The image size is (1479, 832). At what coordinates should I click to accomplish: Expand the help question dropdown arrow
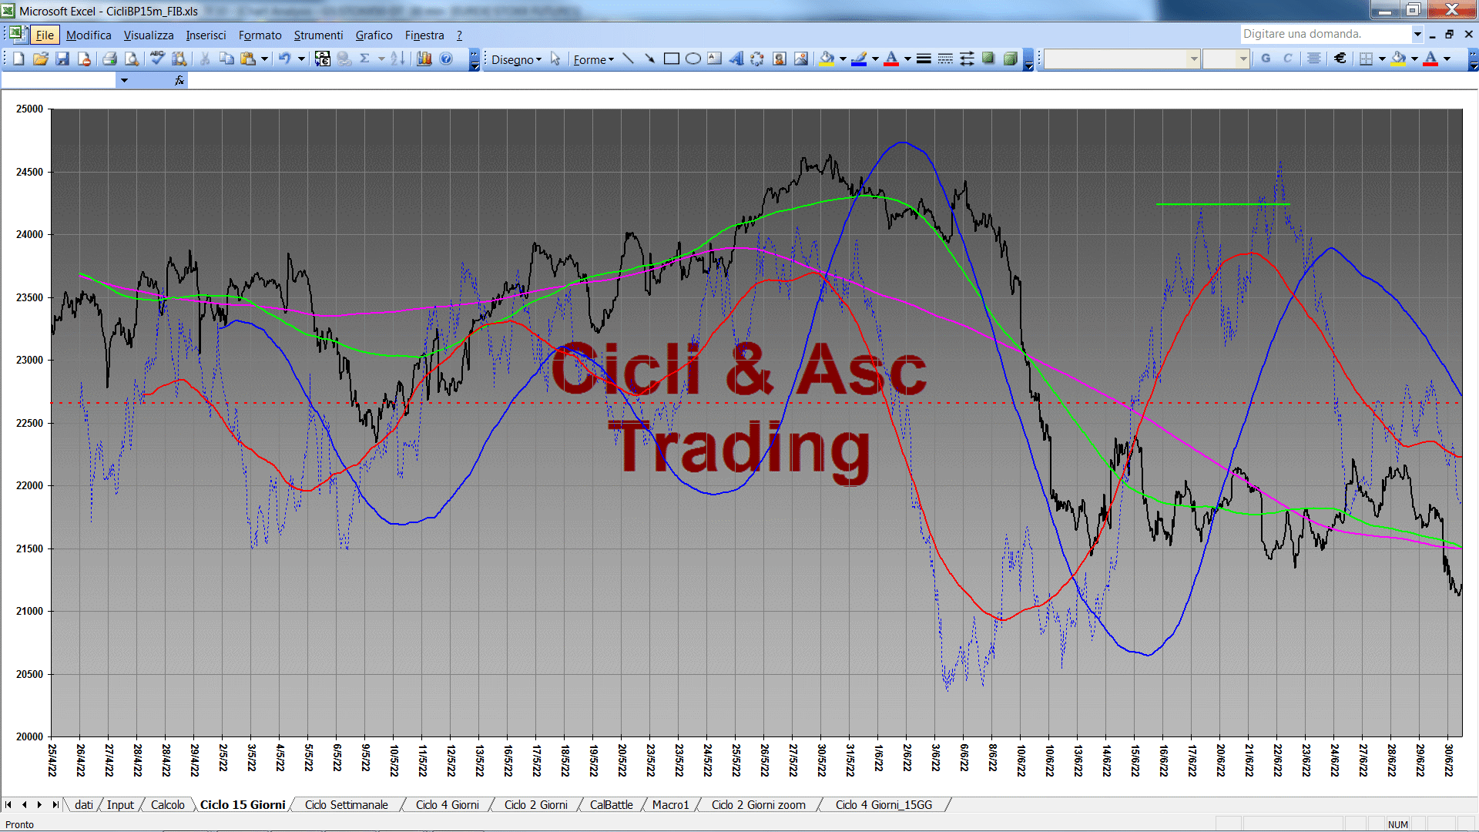click(x=1417, y=34)
